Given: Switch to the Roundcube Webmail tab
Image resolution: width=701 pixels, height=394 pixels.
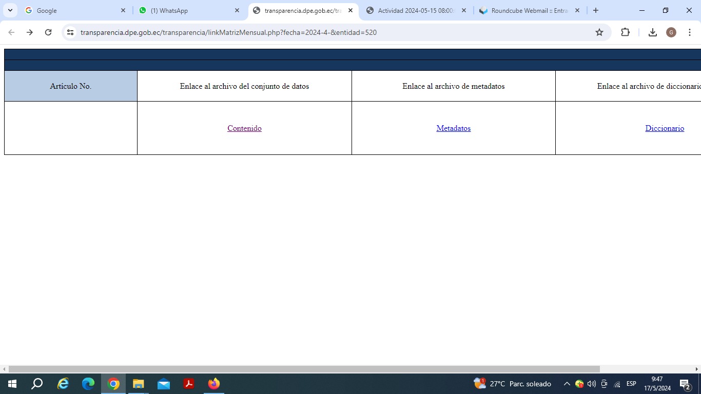Looking at the screenshot, I should pos(529,10).
